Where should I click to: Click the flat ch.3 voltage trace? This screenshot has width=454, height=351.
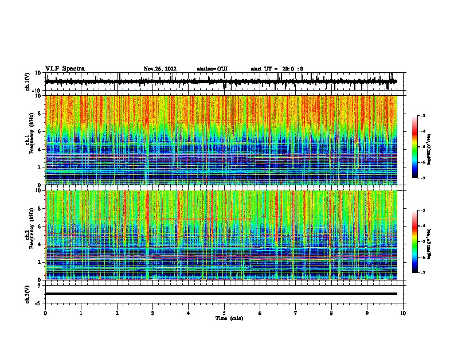pos(221,294)
